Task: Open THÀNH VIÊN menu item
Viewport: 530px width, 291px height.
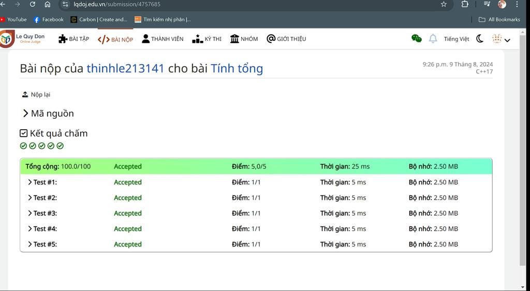Action: click(x=163, y=39)
